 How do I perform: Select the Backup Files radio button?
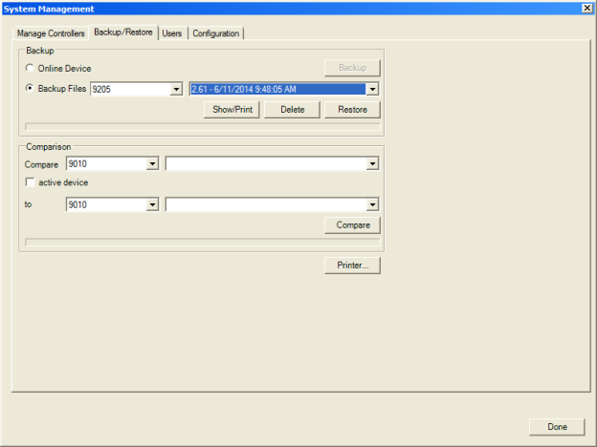(x=30, y=89)
